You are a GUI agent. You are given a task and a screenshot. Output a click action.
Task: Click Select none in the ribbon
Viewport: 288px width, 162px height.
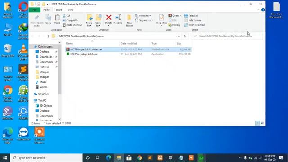tap(193, 20)
